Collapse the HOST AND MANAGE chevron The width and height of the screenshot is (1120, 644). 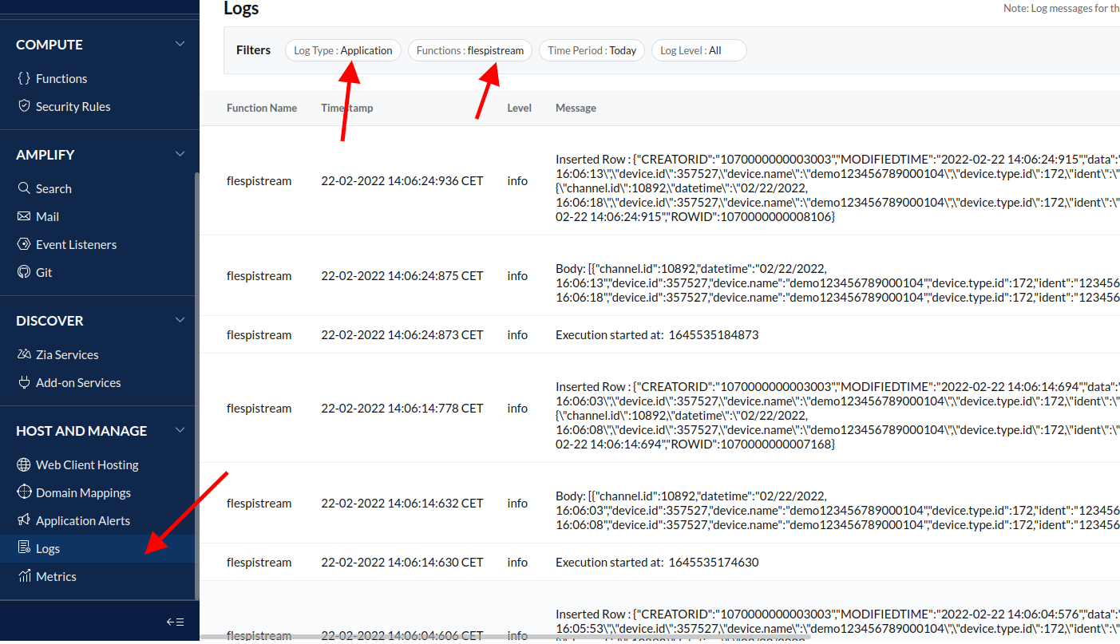coord(180,430)
